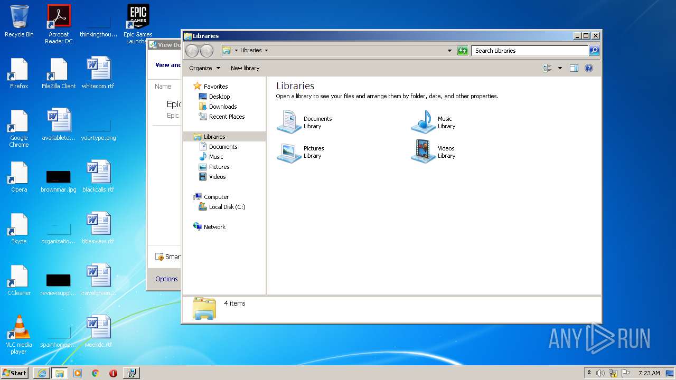Open Firefox desktop shortcut
This screenshot has height=380, width=676.
19,73
